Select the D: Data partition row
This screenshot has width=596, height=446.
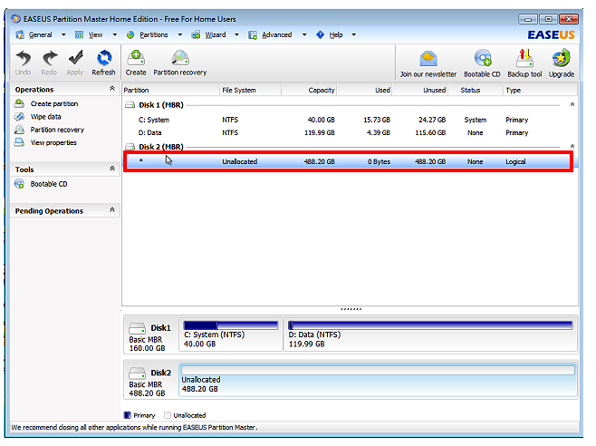(x=348, y=132)
